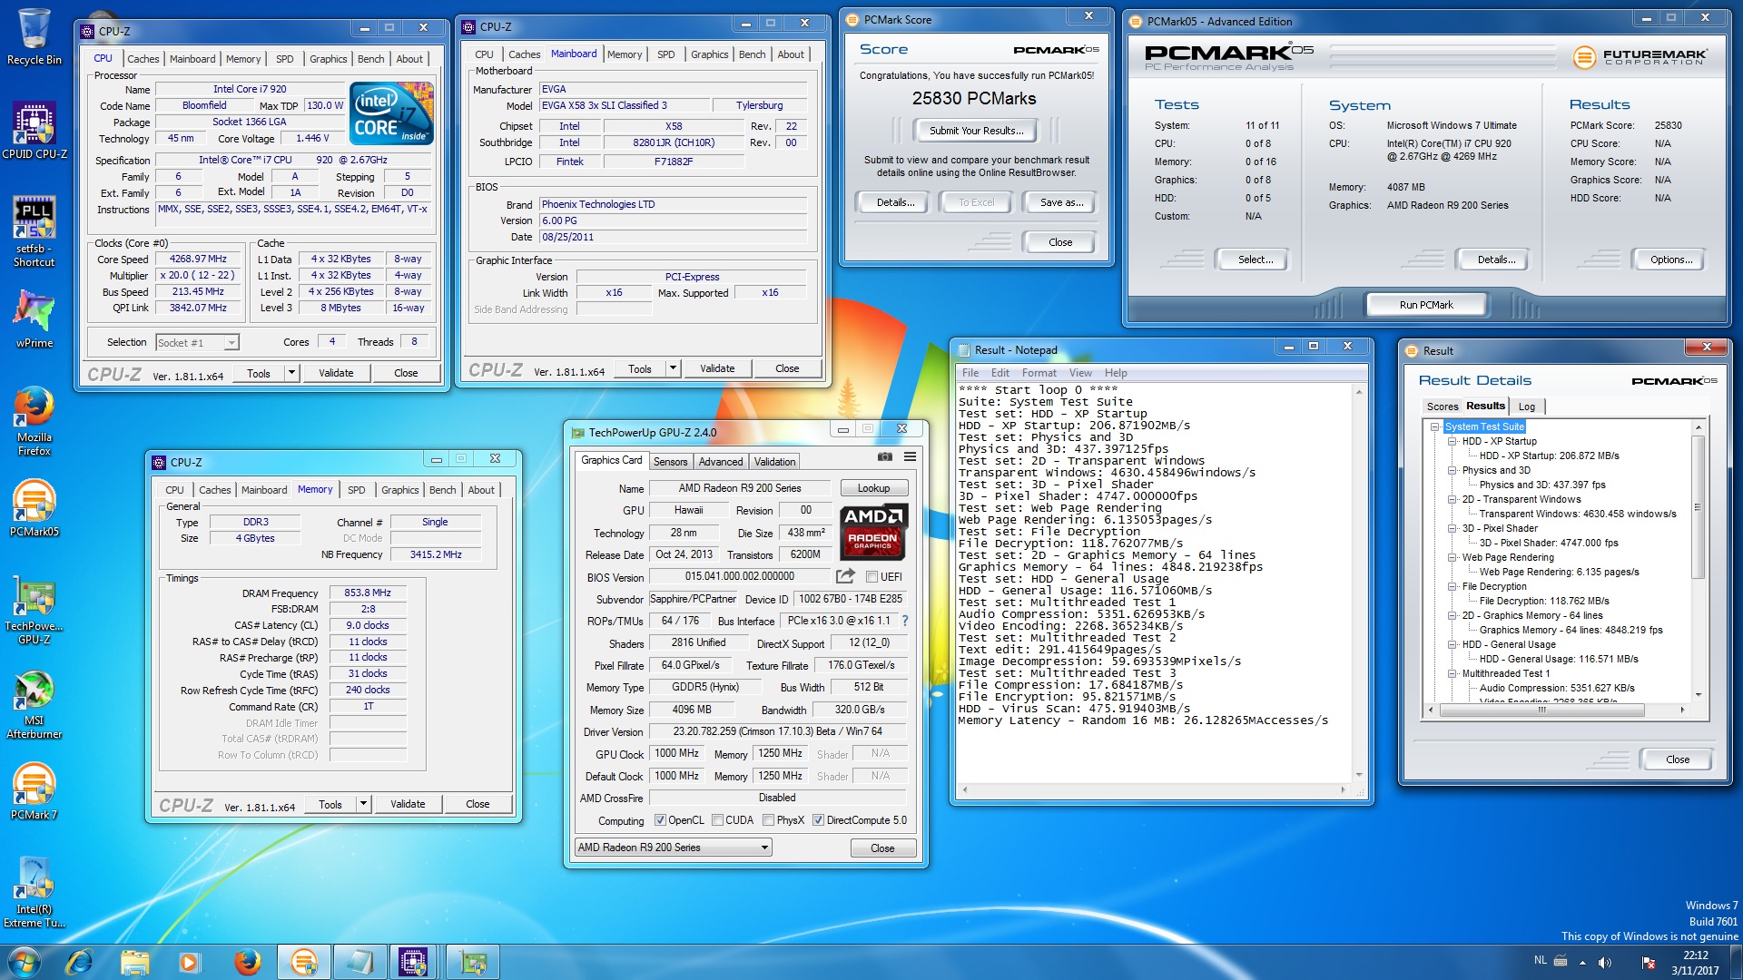Click Options... button in PCMark05
Image resolution: width=1743 pixels, height=980 pixels.
pyautogui.click(x=1670, y=260)
